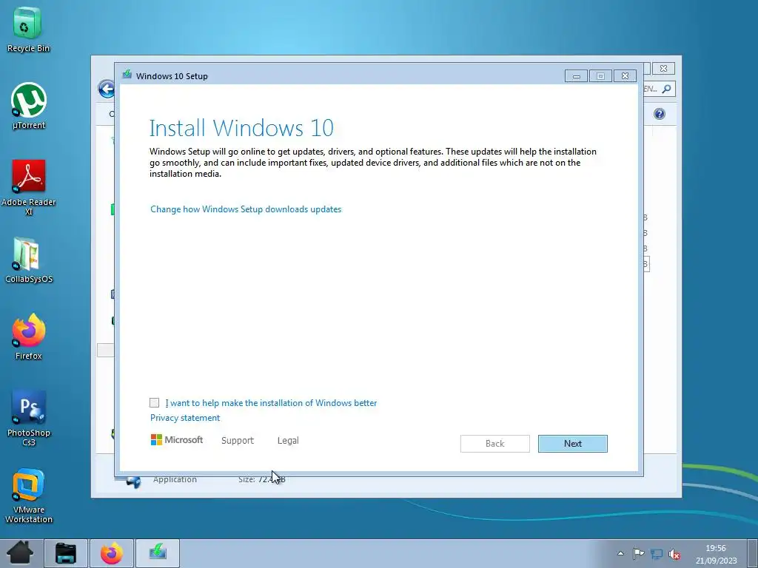The width and height of the screenshot is (758, 568).
Task: Open the Support link
Action: pyautogui.click(x=238, y=441)
